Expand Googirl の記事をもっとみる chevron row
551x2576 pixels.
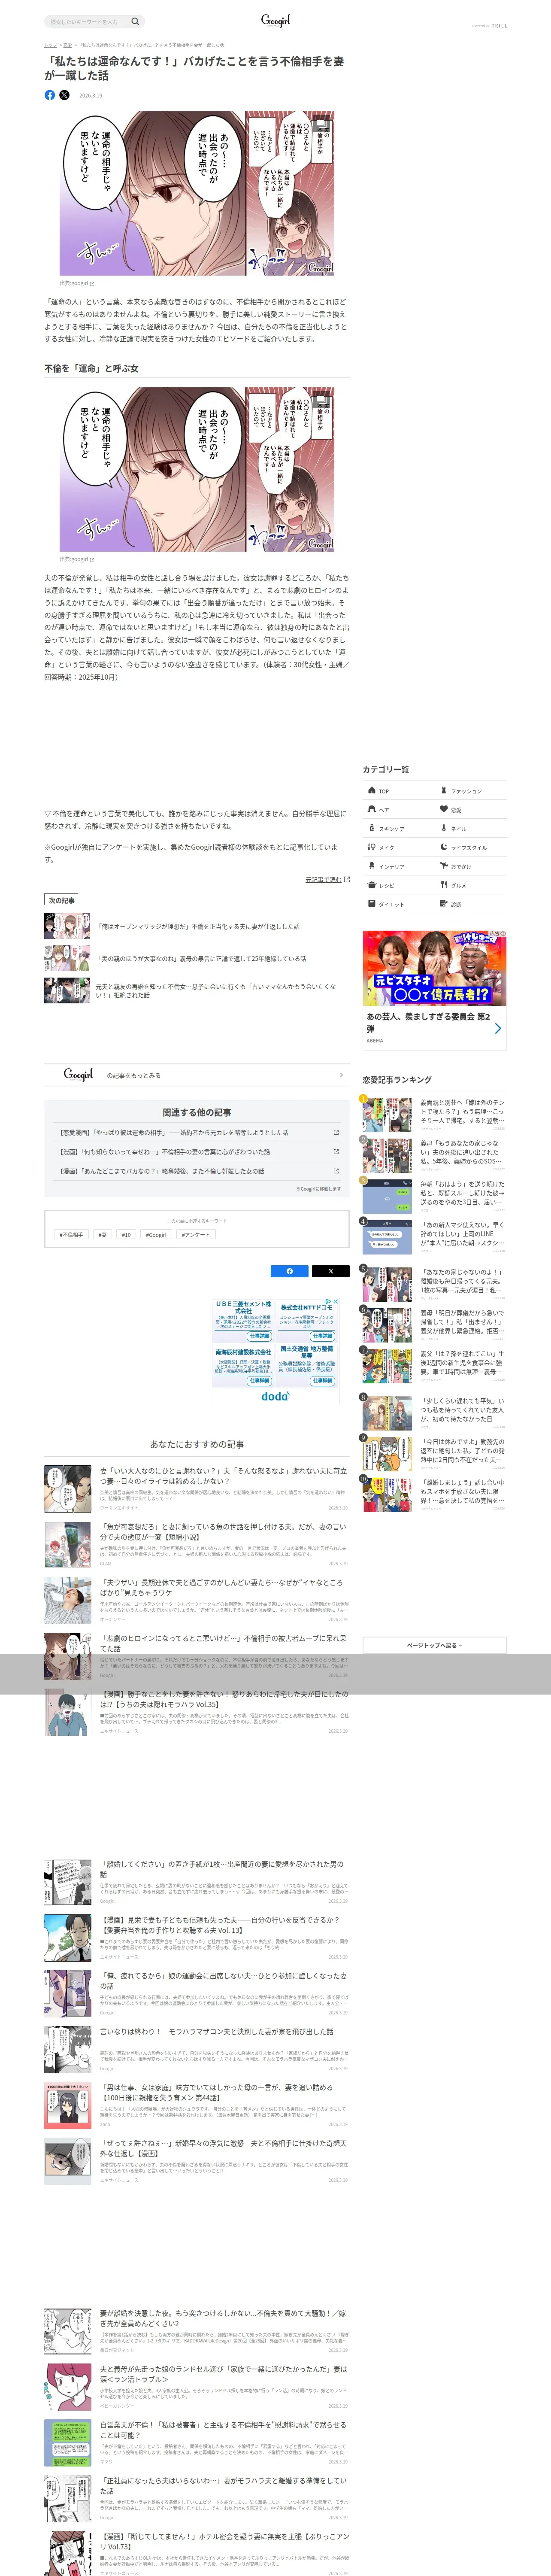click(197, 1075)
